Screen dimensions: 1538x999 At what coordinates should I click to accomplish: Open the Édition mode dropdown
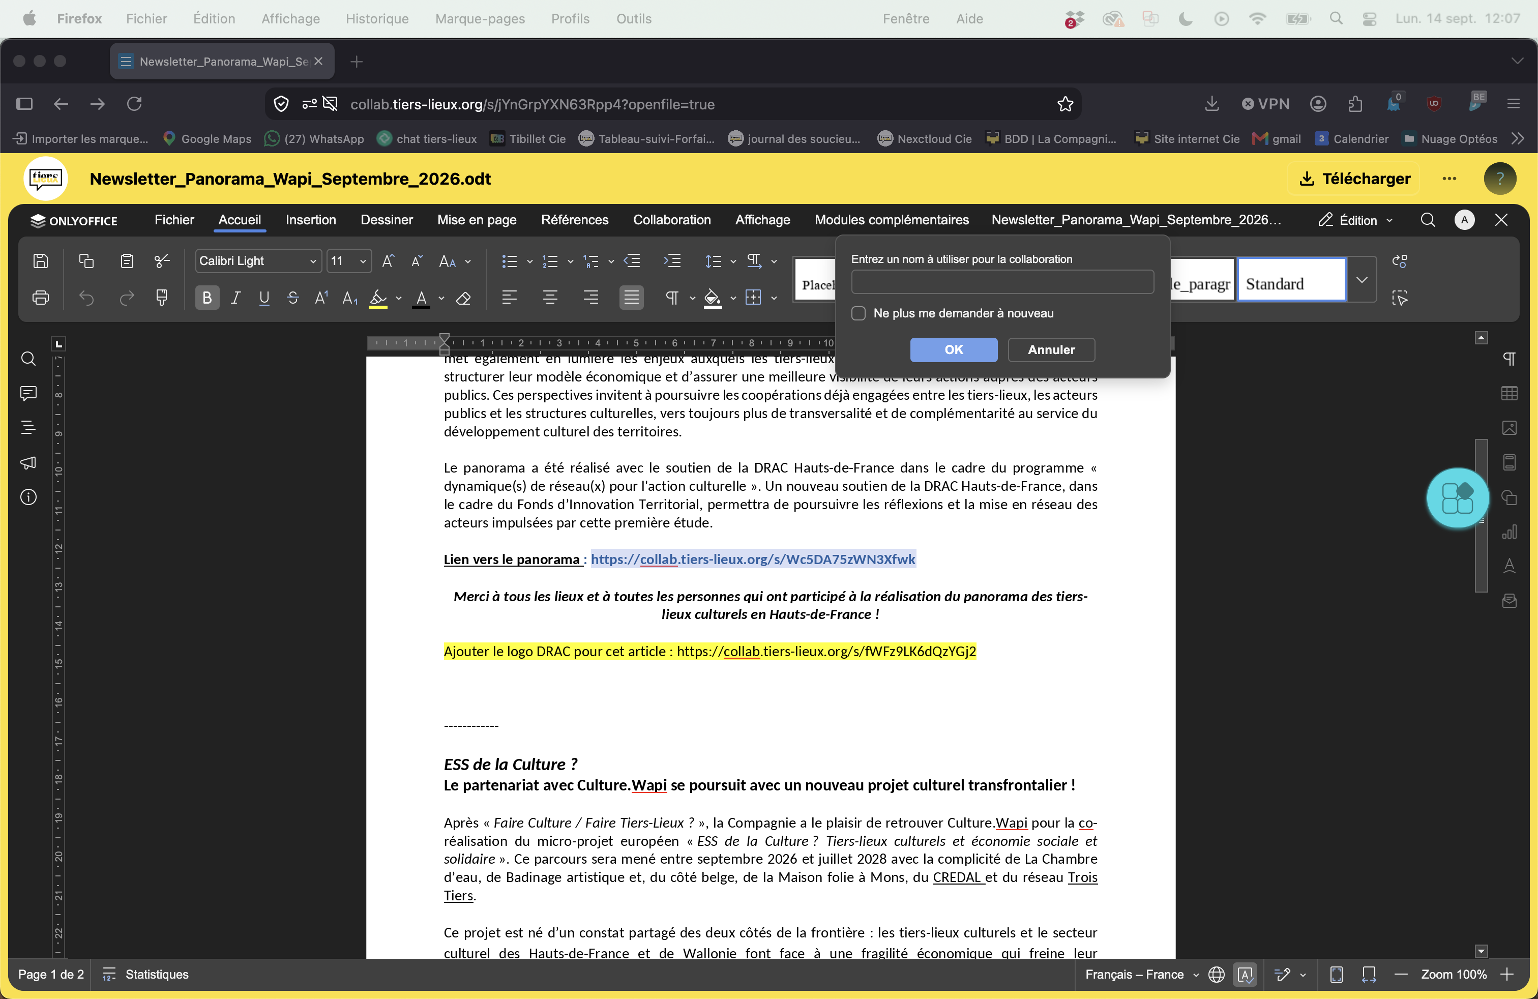click(x=1355, y=220)
